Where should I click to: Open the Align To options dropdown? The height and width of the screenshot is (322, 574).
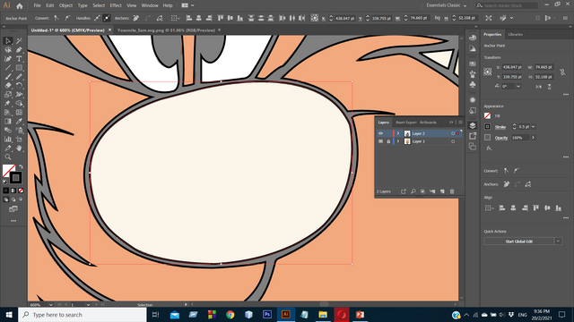point(490,208)
